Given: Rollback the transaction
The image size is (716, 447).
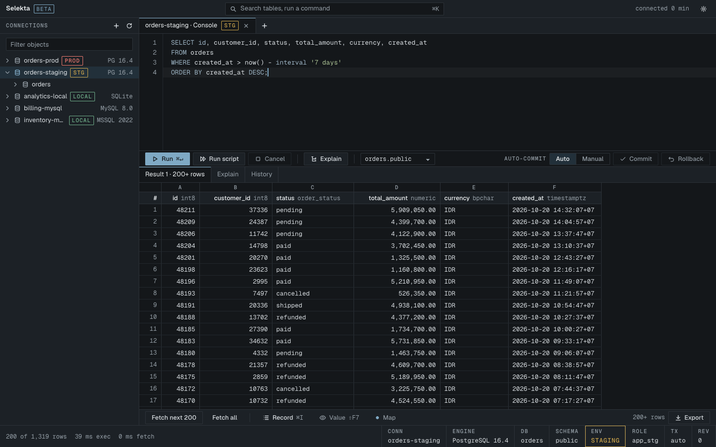Looking at the screenshot, I should (x=686, y=159).
